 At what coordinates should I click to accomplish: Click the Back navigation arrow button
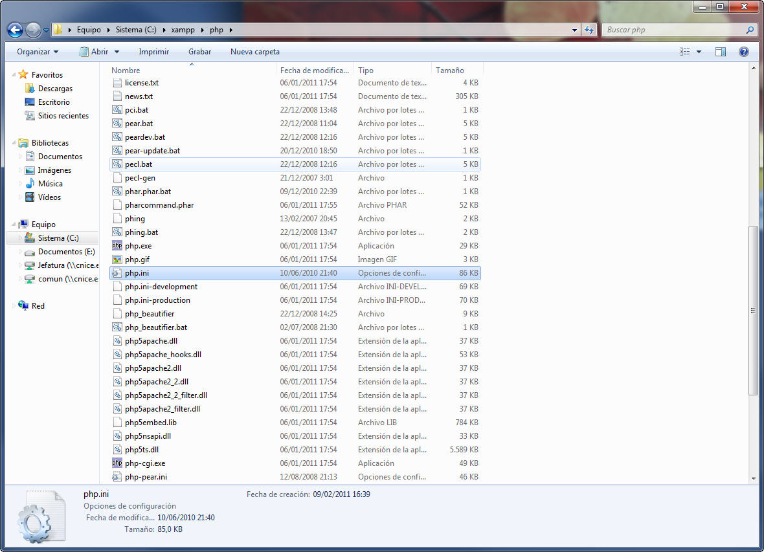16,30
